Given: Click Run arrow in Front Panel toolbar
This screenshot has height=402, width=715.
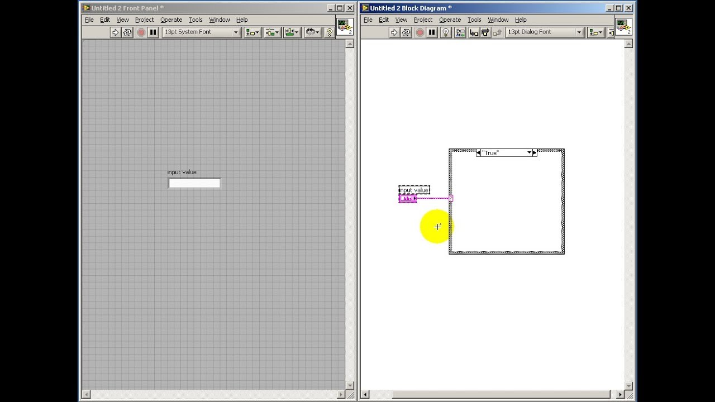Looking at the screenshot, I should pyautogui.click(x=116, y=32).
